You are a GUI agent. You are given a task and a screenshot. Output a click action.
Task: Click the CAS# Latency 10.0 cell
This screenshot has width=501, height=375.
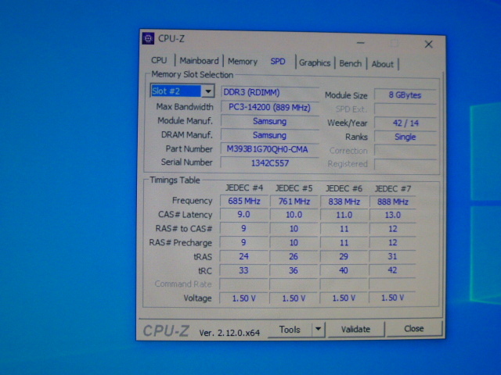point(294,215)
